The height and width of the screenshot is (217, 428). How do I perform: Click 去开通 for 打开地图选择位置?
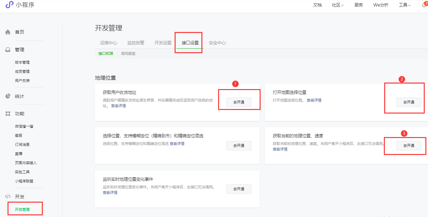408,102
